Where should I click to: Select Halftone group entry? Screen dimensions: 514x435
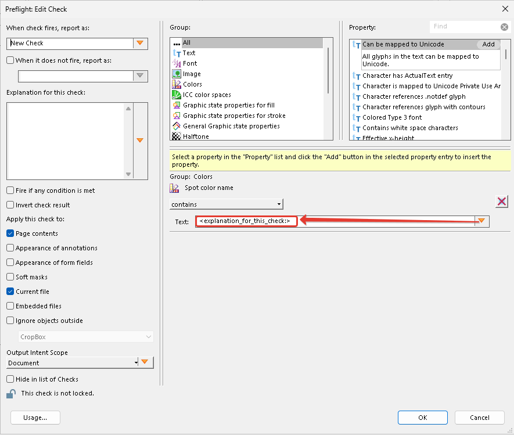coord(196,136)
